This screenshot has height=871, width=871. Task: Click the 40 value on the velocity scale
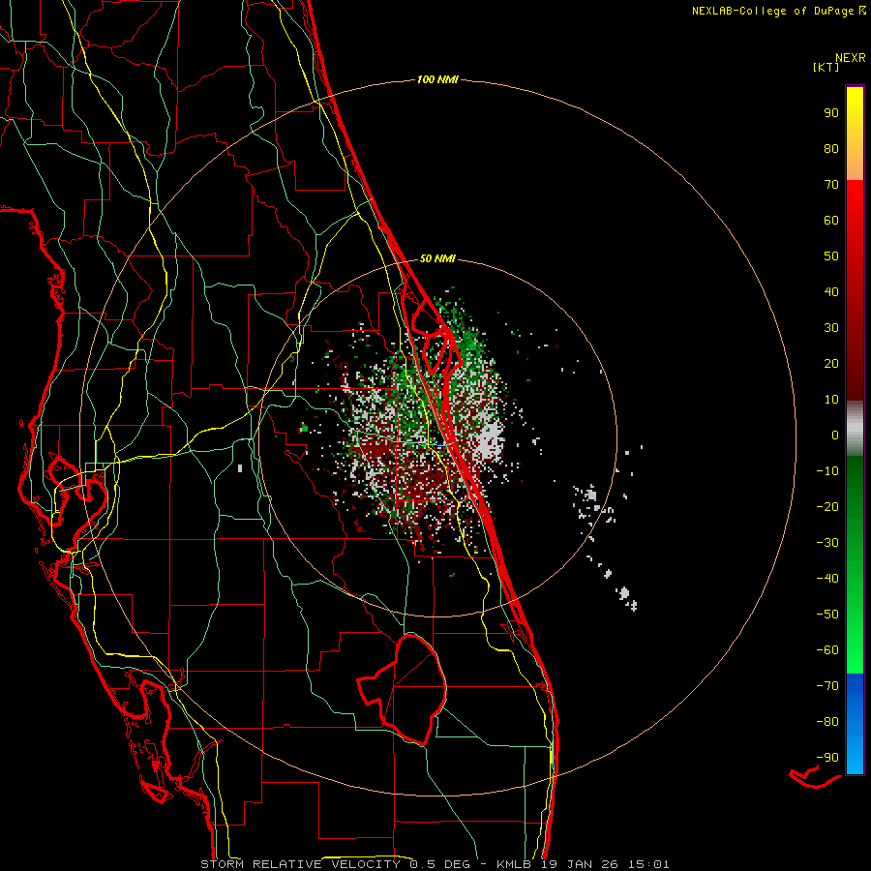pyautogui.click(x=831, y=292)
